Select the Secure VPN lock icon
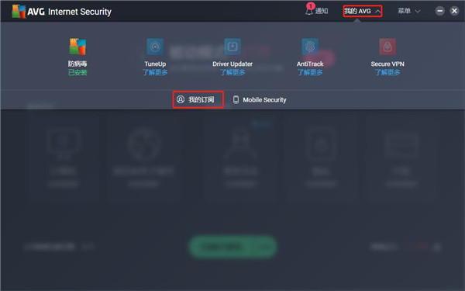The height and width of the screenshot is (291, 465). [387, 47]
